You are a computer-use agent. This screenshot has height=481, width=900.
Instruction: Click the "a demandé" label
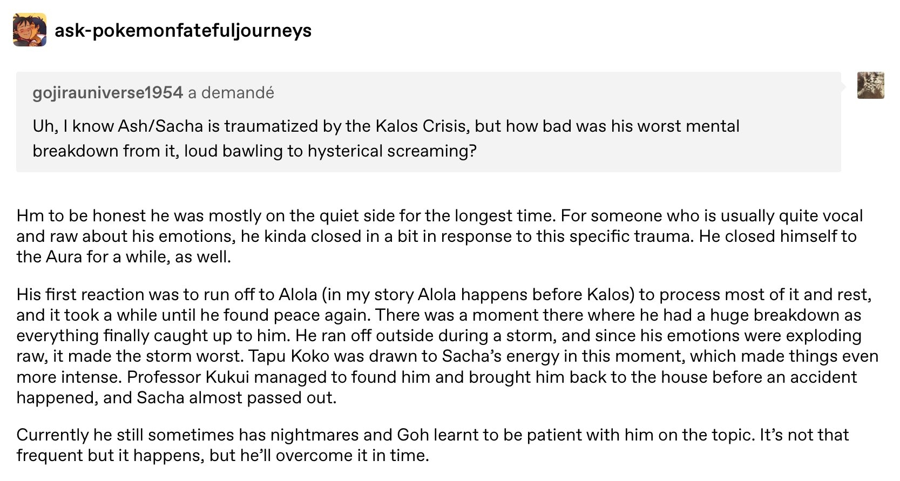tap(231, 93)
